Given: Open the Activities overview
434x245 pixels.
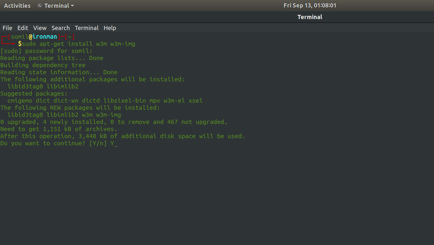Looking at the screenshot, I should 17,5.
